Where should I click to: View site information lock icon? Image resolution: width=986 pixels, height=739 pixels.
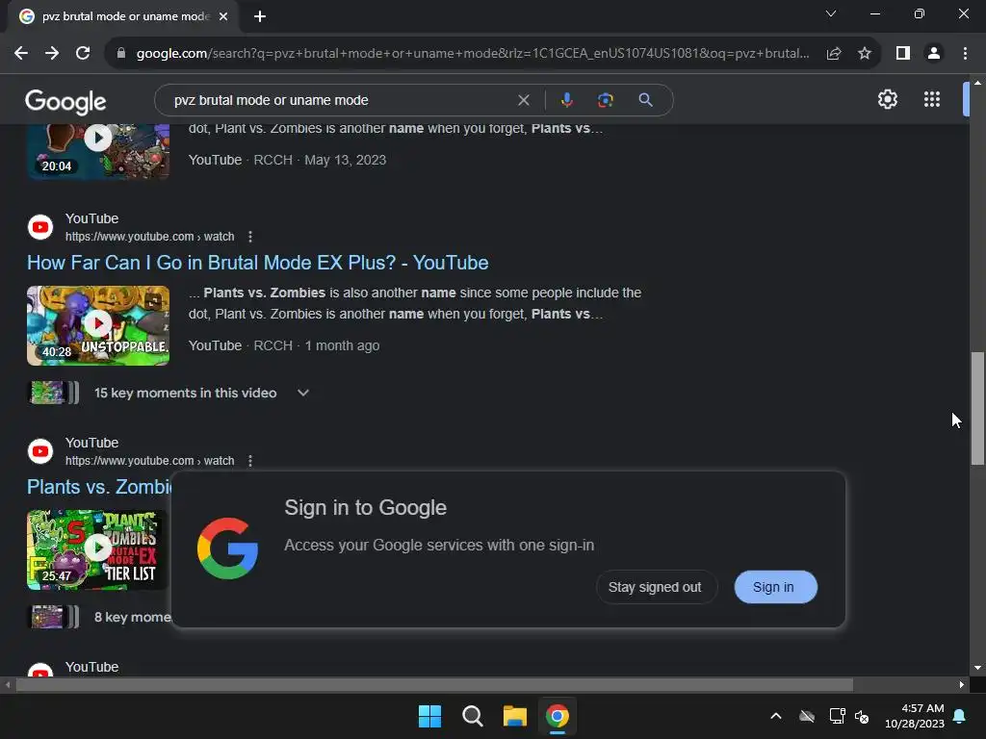point(121,54)
